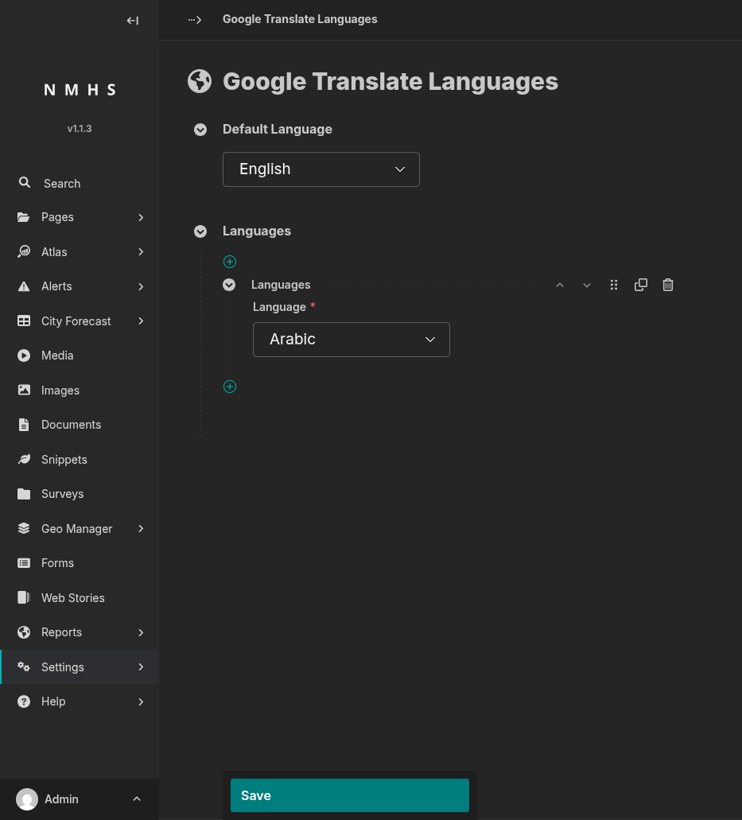Expand the Help submenu chevron
This screenshot has width=742, height=820.
pyautogui.click(x=141, y=701)
